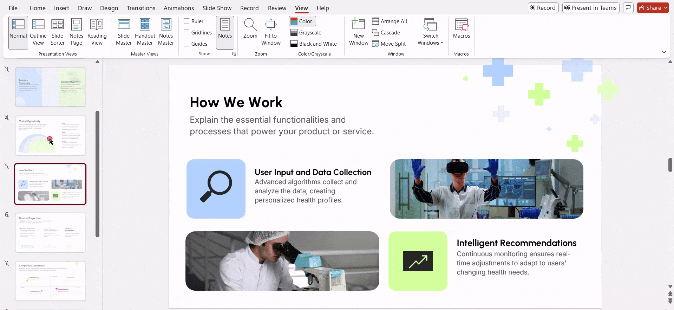Open Slide Sorter view
The width and height of the screenshot is (674, 310).
(58, 32)
